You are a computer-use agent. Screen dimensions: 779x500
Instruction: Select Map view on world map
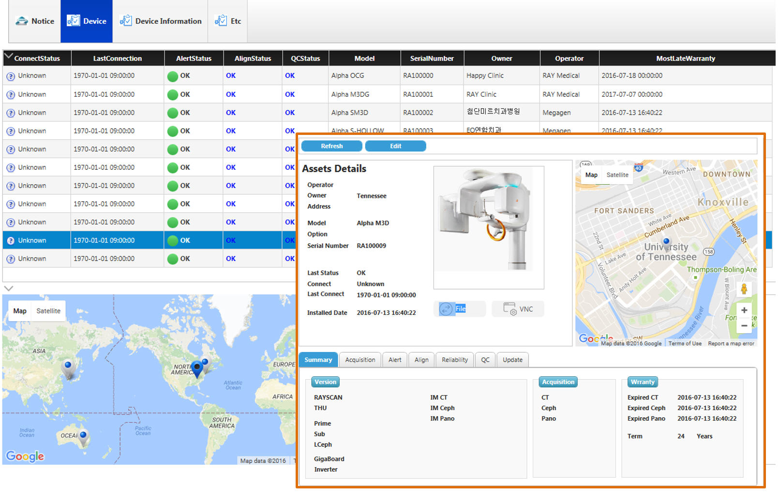pos(20,311)
